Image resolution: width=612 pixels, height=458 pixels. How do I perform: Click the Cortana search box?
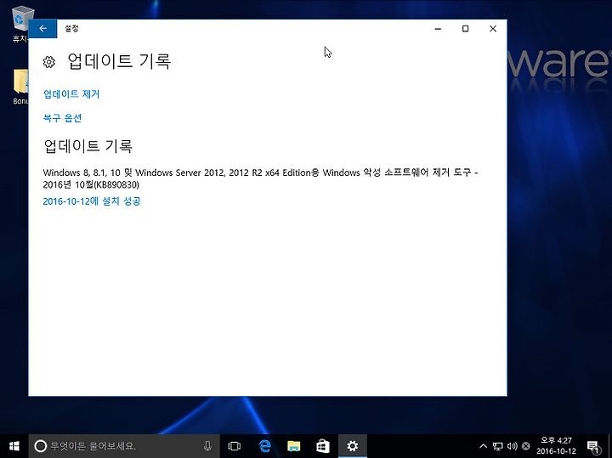tap(124, 446)
